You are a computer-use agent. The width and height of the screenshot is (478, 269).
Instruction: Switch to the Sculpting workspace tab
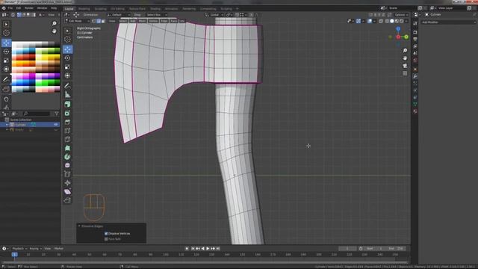101,9
